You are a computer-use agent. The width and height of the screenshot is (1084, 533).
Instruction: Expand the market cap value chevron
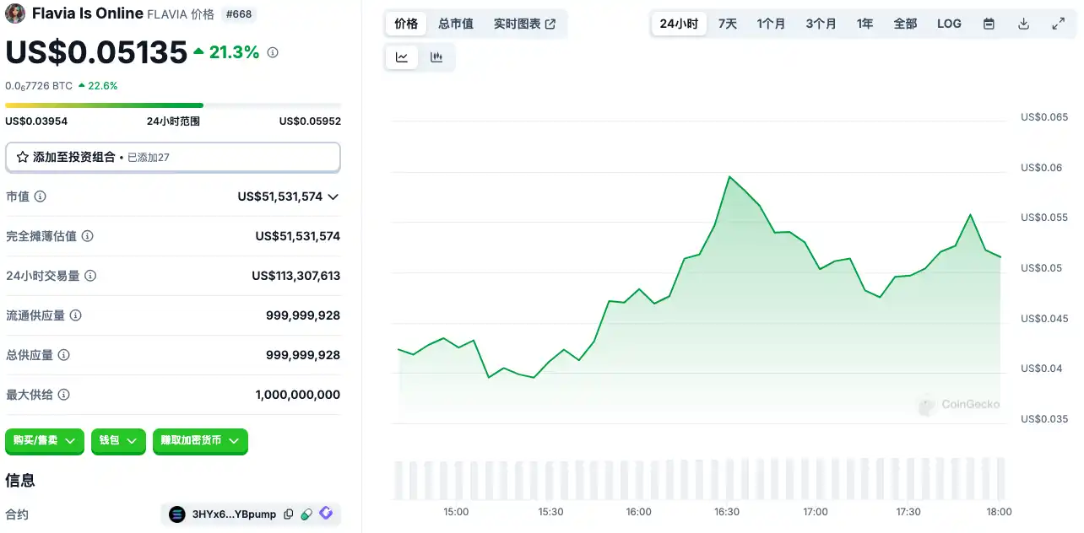point(333,197)
